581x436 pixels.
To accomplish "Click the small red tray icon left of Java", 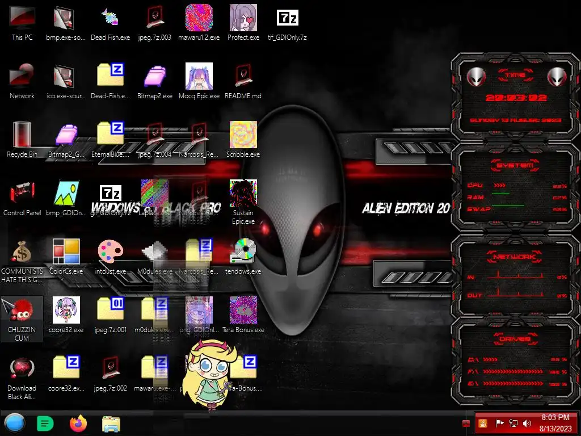I will click(466, 424).
